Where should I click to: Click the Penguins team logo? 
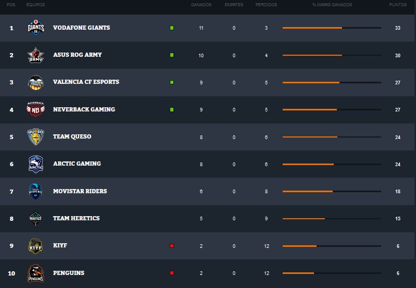point(35,273)
